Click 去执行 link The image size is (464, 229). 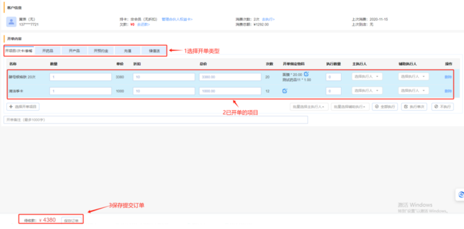(269, 19)
